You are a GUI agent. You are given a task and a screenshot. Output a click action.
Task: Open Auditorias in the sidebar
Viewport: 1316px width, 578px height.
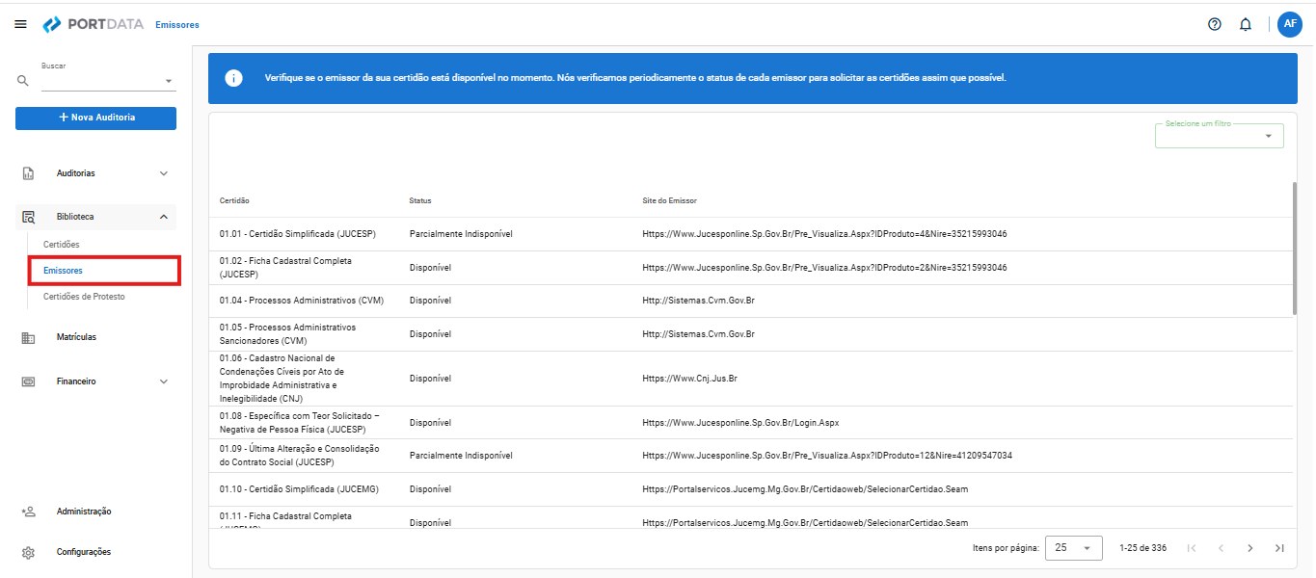pos(95,173)
